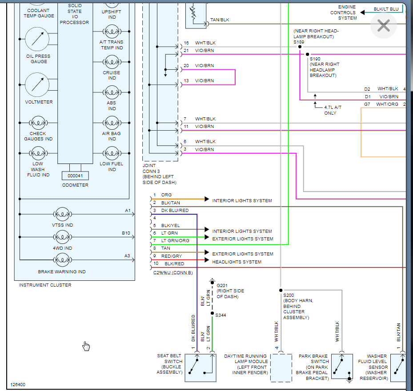Click the Engine Controls System label

pos(343,12)
